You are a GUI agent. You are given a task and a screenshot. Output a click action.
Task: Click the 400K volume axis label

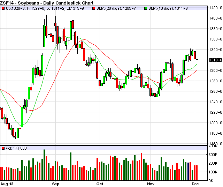pos(213,146)
